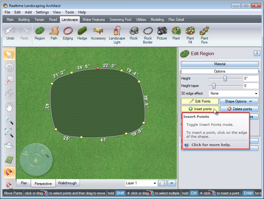Click the Material button
Screen dimensions: 264x199
(220, 64)
